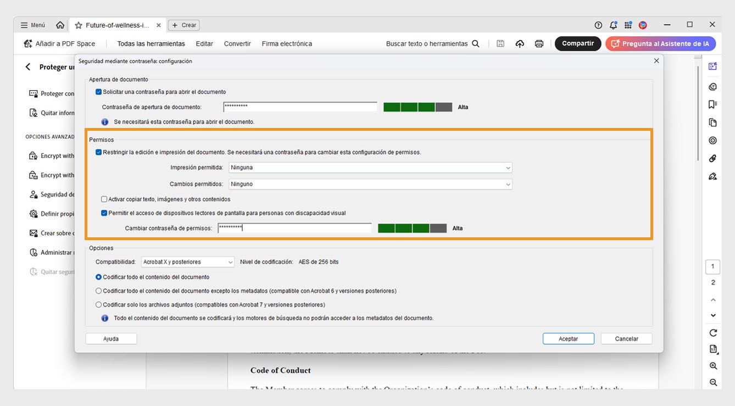The image size is (735, 406).
Task: Select the signature pen icon in right sidebar
Action: (712, 176)
